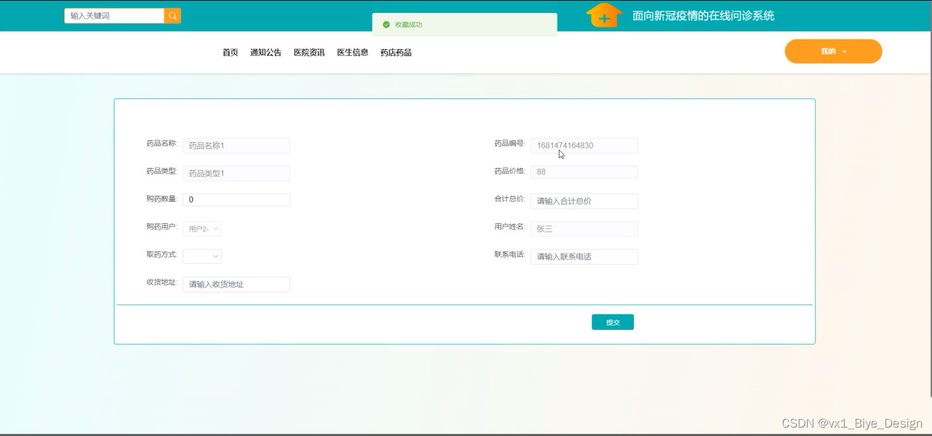Click the 药品名称 label
The height and width of the screenshot is (436, 932).
click(162, 144)
